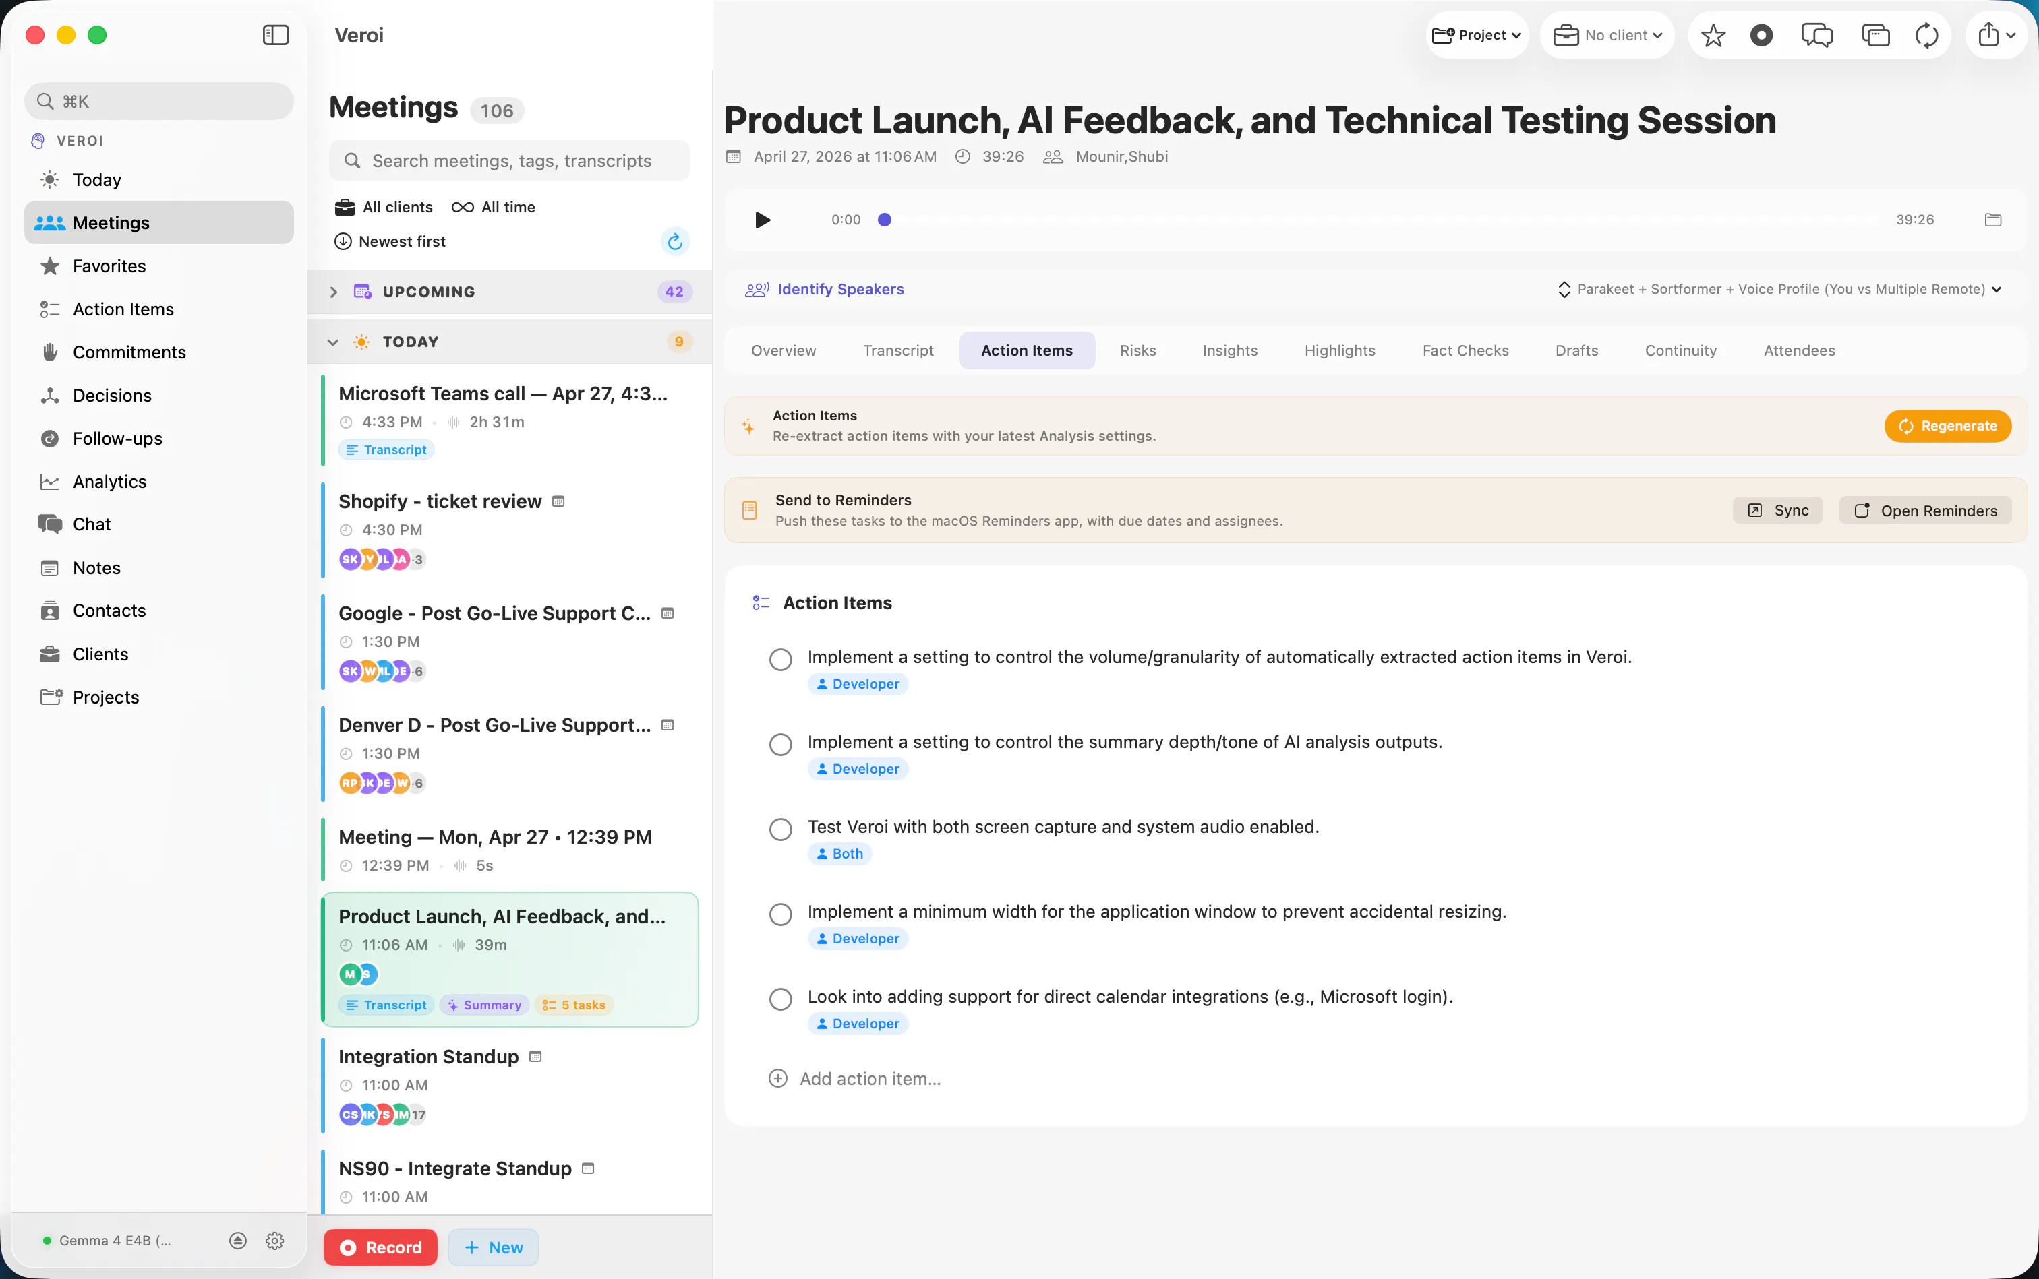This screenshot has width=2039, height=1279.
Task: Open settings gear in sidebar footer
Action: click(275, 1240)
